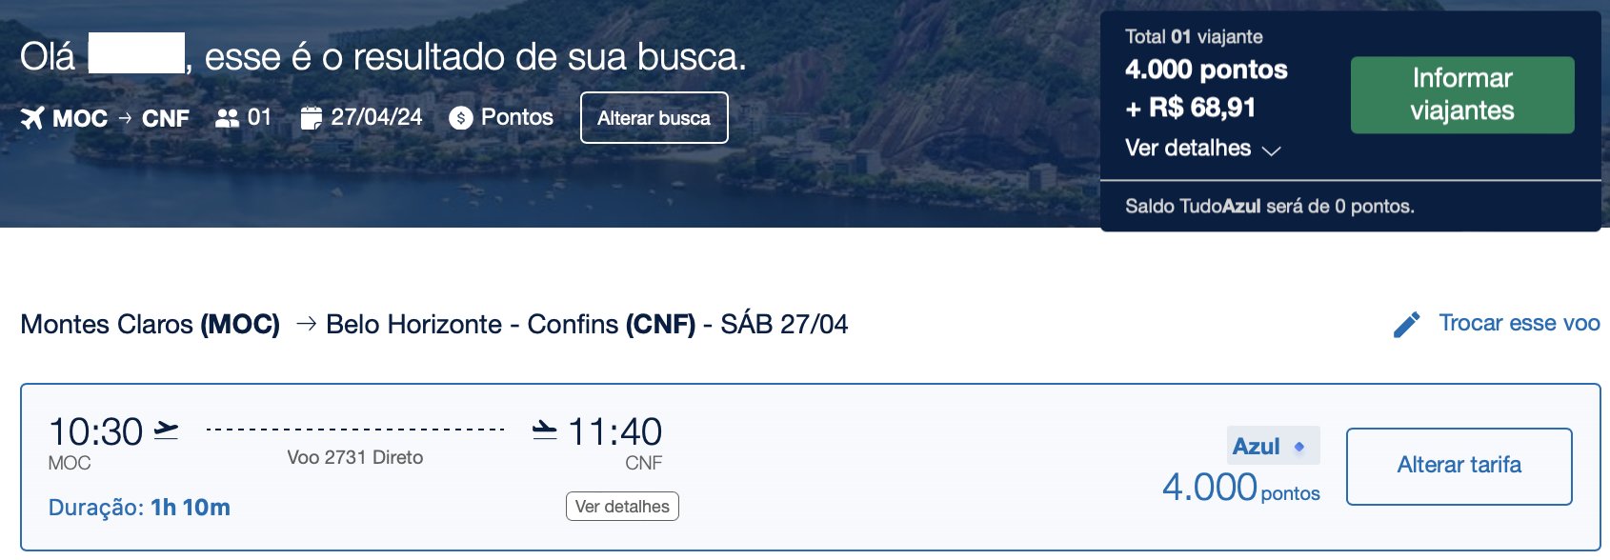Click the airplane icon beside MOC
The height and width of the screenshot is (560, 1610).
(x=32, y=118)
